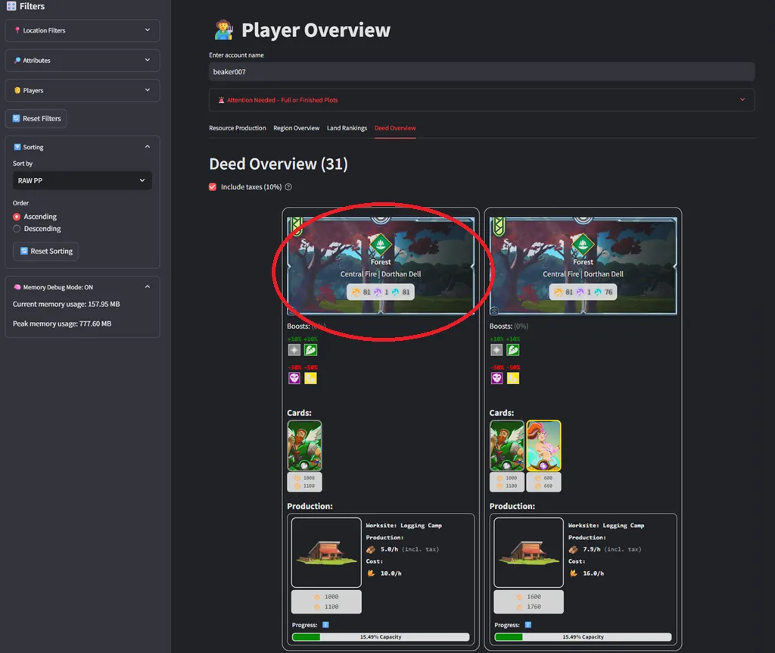Click the first deed's 1000 / 1100 worksite PP box
The width and height of the screenshot is (775, 653).
click(x=326, y=602)
